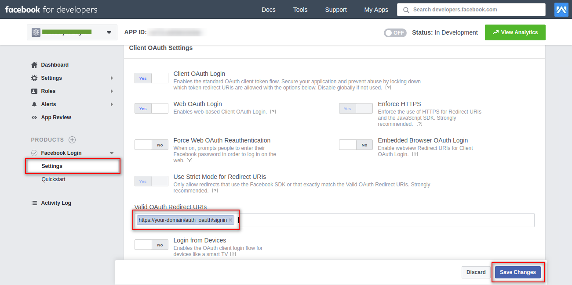Open the Docs menu
The height and width of the screenshot is (285, 572).
[x=269, y=10]
